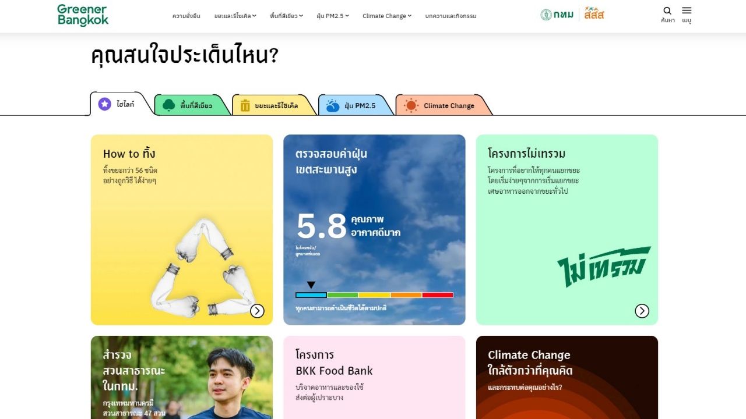This screenshot has width=746, height=419.
Task: Open the BKK Food Bank project card
Action: 374,377
